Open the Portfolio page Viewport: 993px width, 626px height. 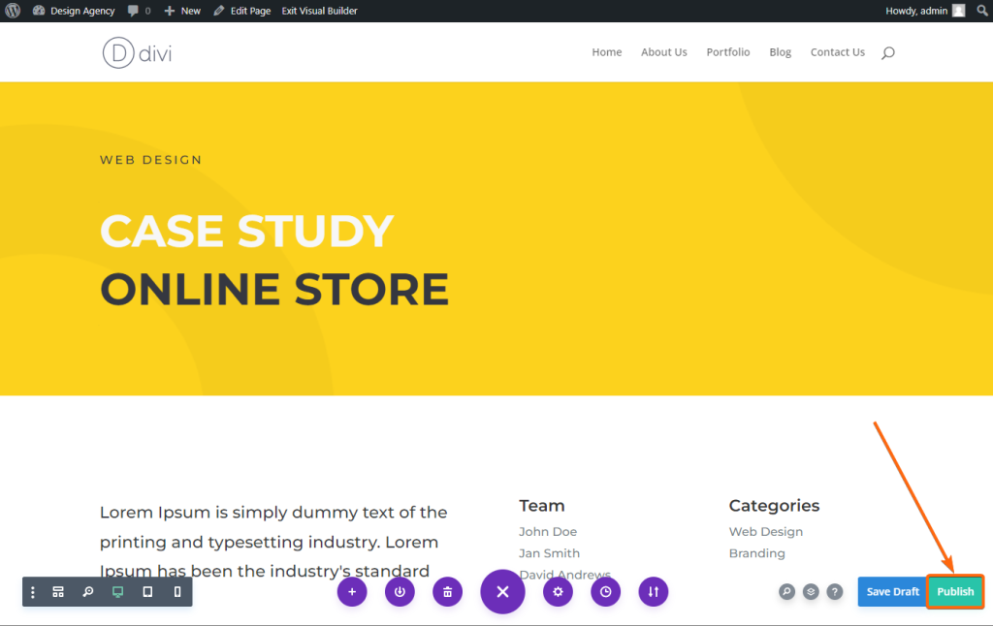tap(728, 52)
